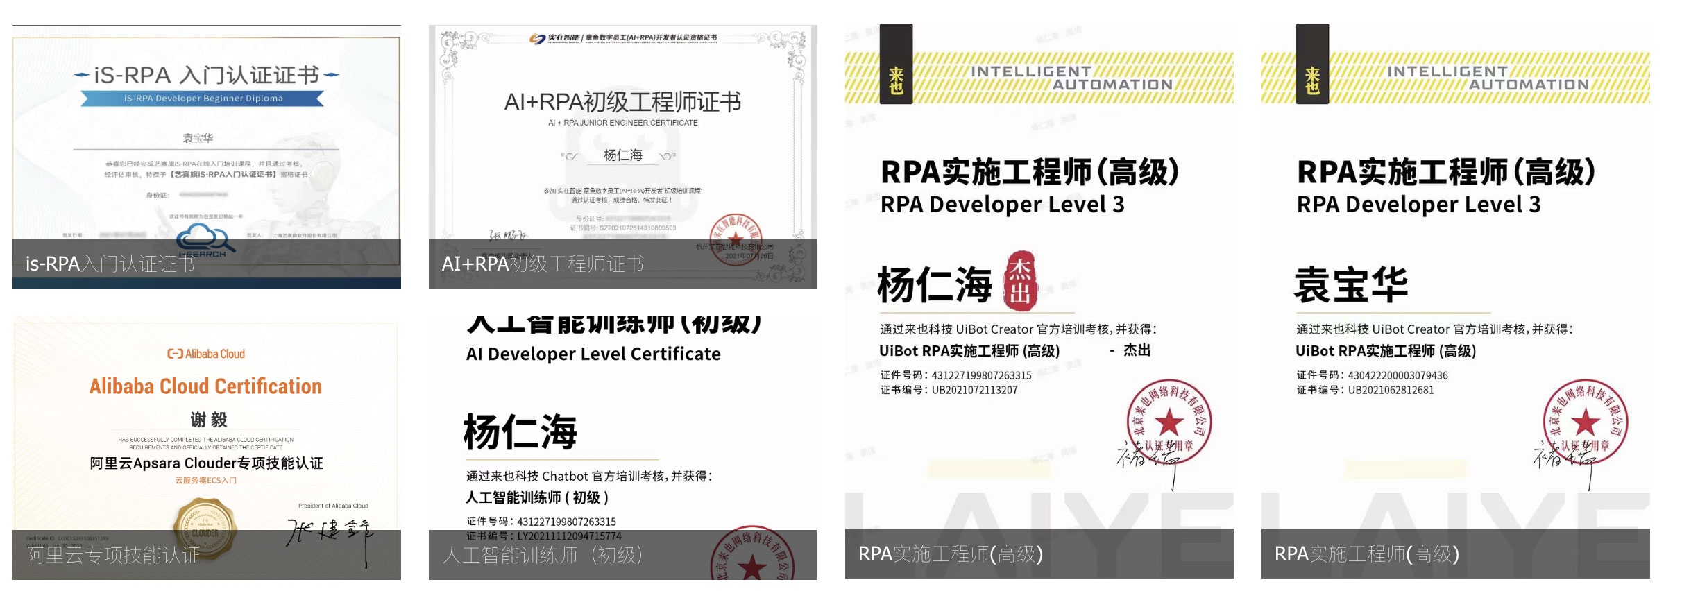The width and height of the screenshot is (1682, 591).
Task: Open the Alibaba Cloud Certification image
Action: click(207, 448)
